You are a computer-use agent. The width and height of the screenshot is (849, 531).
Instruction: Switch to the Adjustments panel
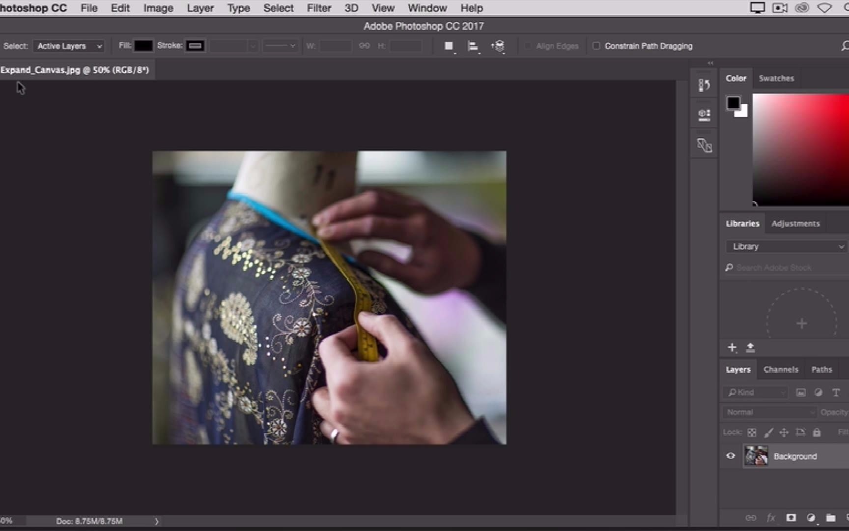[795, 223]
